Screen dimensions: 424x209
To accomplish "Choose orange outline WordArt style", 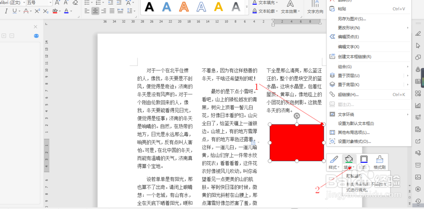I will (x=184, y=7).
